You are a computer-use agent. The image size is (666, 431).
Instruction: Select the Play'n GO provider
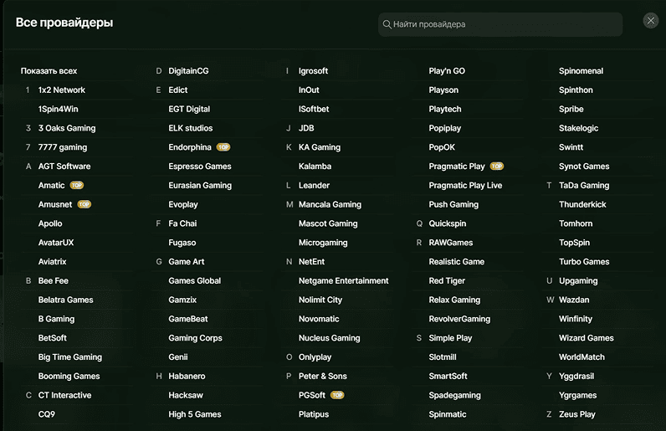(x=447, y=71)
